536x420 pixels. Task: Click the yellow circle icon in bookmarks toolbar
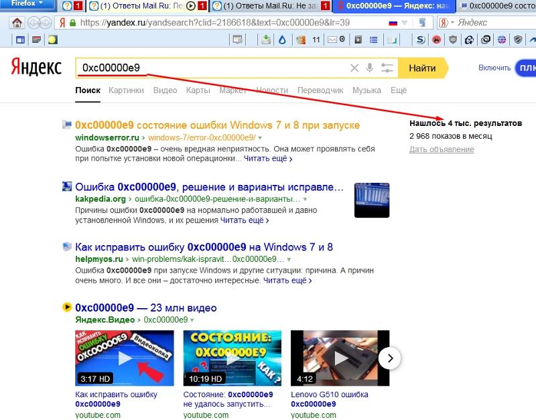click(52, 40)
